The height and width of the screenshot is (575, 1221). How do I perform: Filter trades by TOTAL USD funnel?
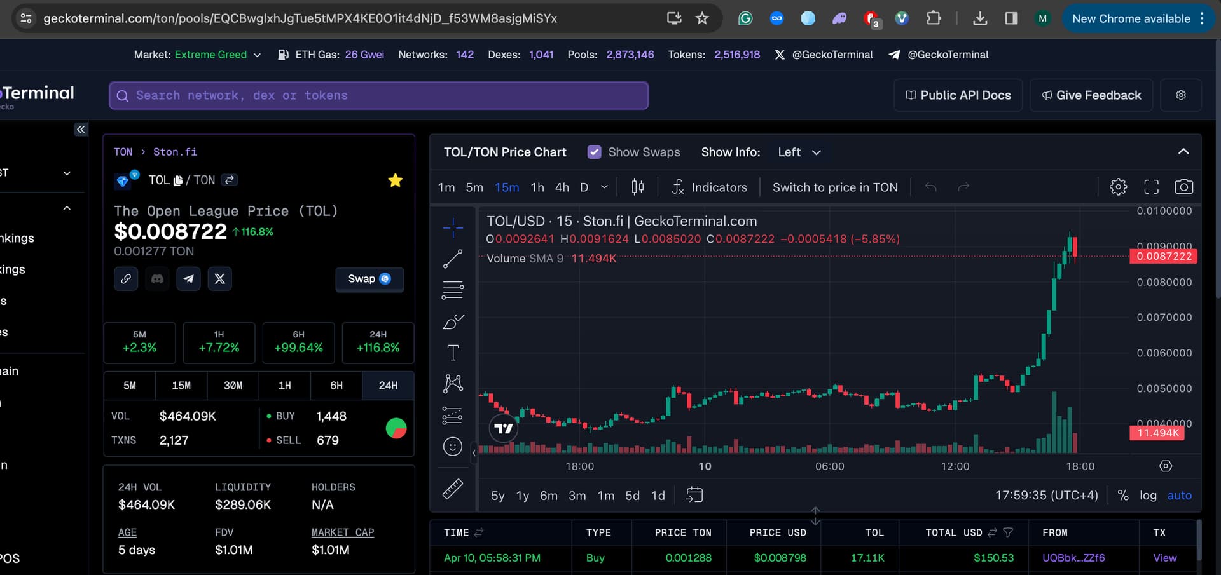pos(1008,532)
